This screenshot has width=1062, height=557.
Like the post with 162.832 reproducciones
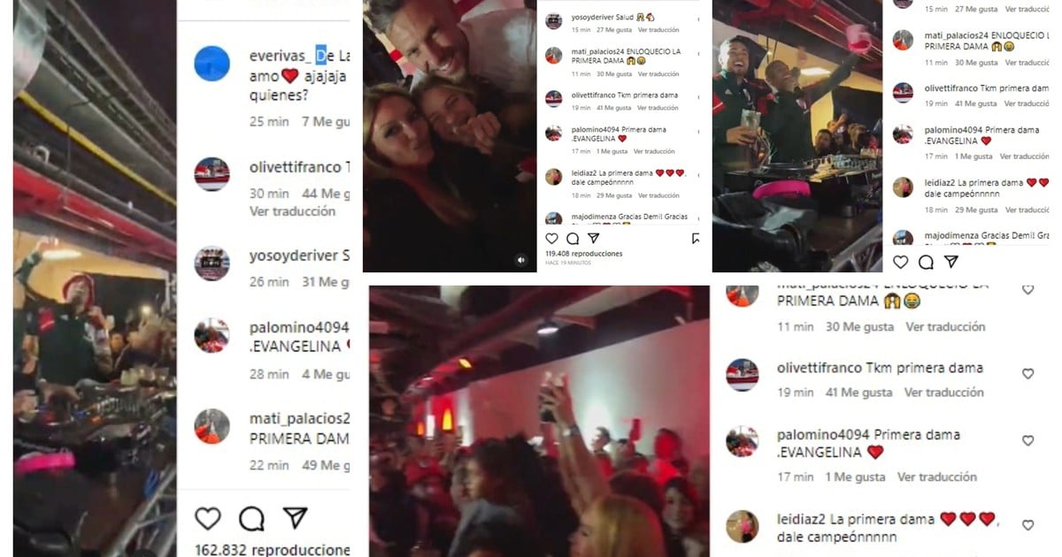click(208, 518)
